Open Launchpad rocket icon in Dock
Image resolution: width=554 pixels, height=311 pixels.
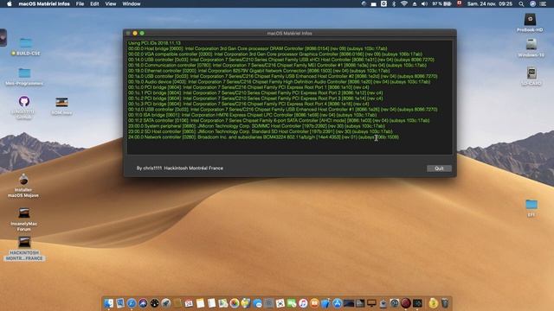[x=165, y=303]
